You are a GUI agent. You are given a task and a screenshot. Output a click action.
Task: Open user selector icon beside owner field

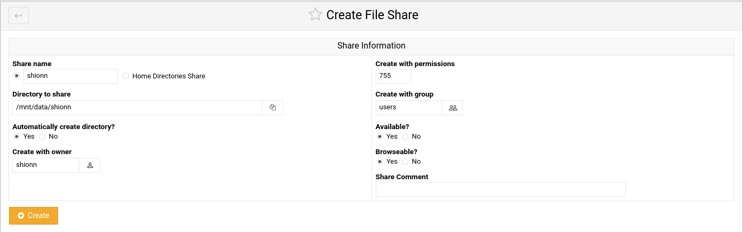click(x=90, y=165)
